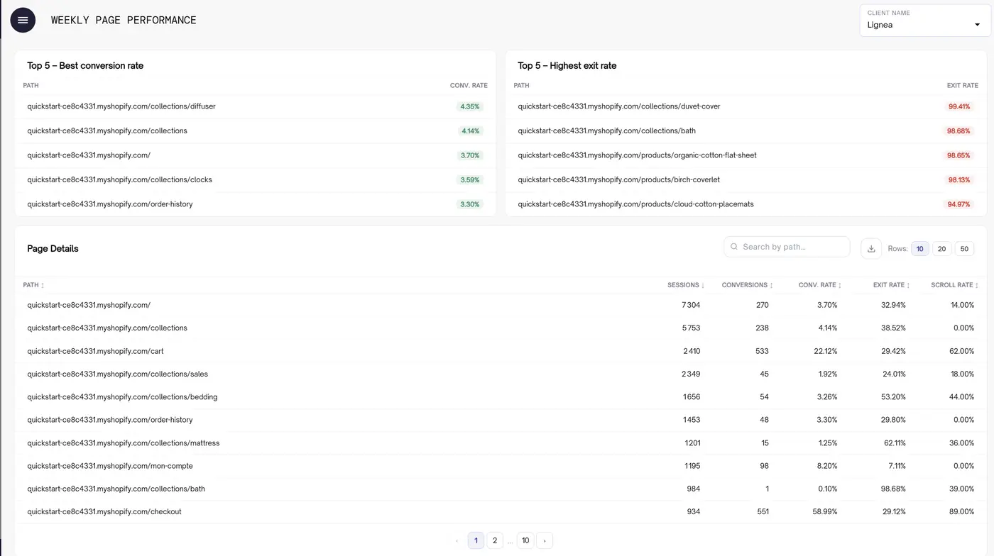994x556 pixels.
Task: Select collections/duvet-cover in highest exit rate
Action: coord(619,106)
